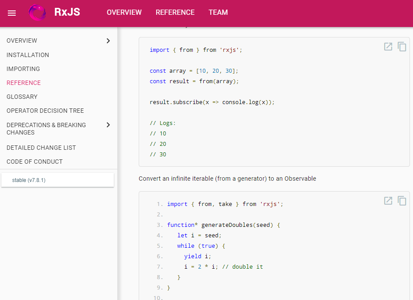Open the stable (v7.8.1) version selector

tap(58, 180)
